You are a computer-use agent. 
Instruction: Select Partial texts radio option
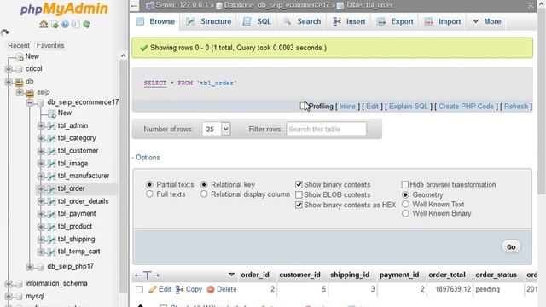pyautogui.click(x=149, y=184)
